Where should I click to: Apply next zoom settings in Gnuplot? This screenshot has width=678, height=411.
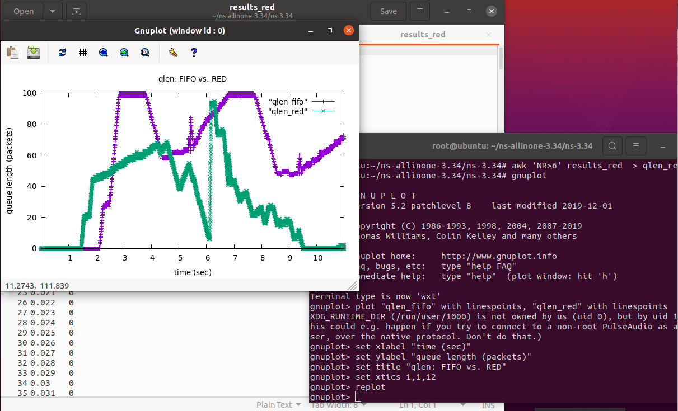coord(124,53)
